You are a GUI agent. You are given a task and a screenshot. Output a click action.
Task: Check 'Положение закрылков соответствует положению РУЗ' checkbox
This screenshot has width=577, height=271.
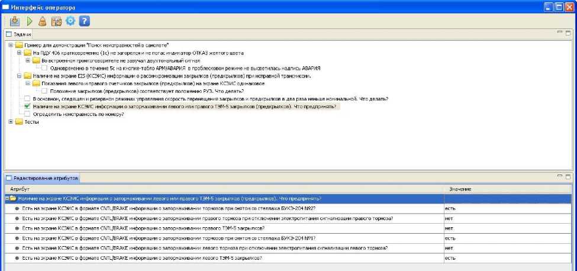click(x=44, y=91)
